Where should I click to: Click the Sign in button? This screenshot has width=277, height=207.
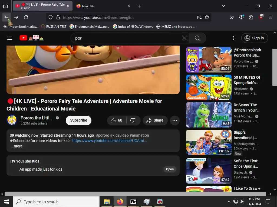pyautogui.click(x=255, y=38)
